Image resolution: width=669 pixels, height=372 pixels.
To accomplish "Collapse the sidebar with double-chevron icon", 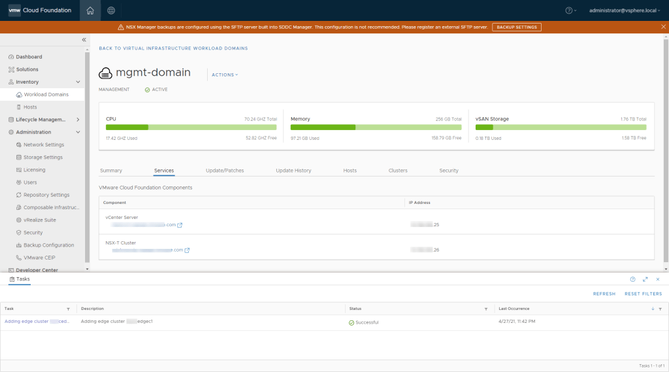I will (84, 40).
